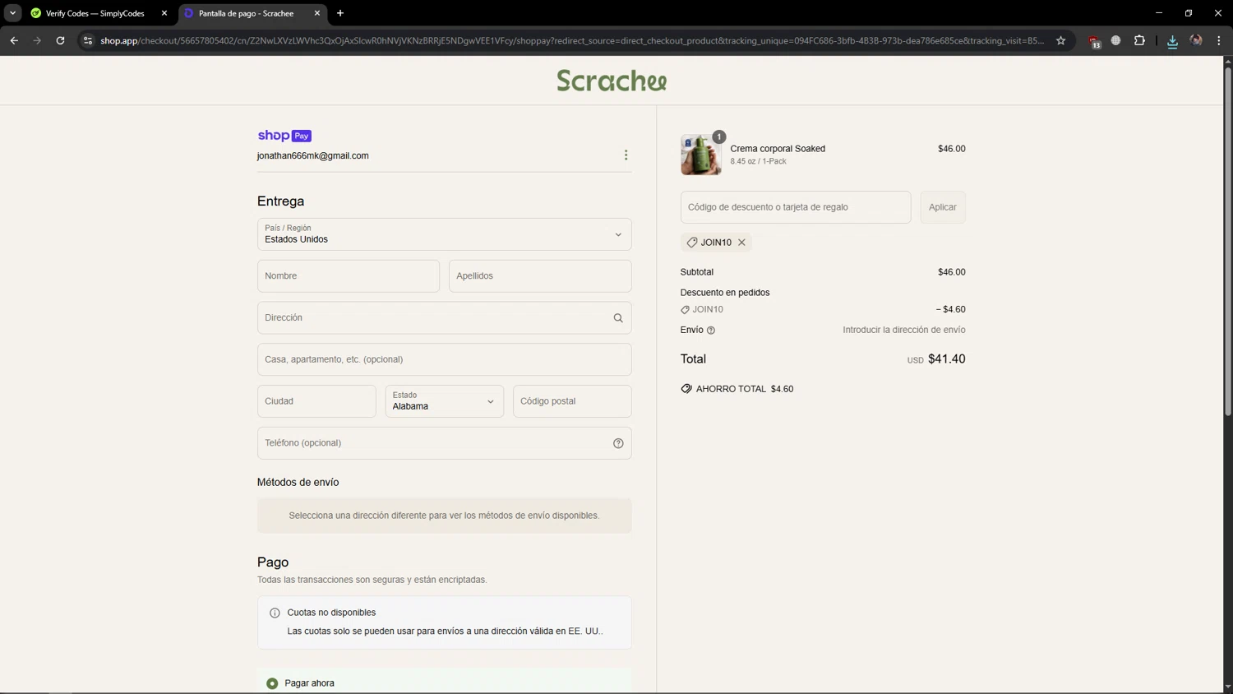Click the Selecciona una dirección diferente notice
Screen dimensions: 1233x694
[x=444, y=516]
